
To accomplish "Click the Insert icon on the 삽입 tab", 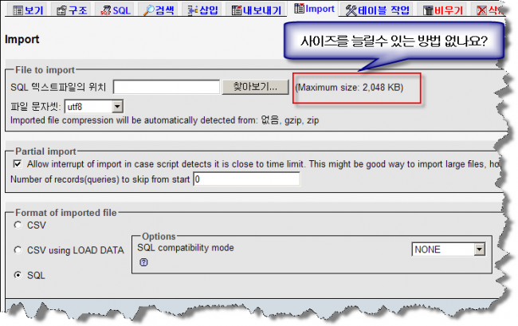I will [193, 10].
